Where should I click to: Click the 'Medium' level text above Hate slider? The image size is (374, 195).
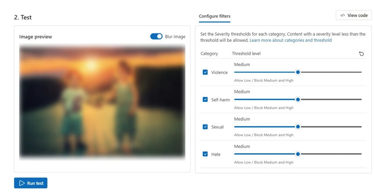[x=242, y=146]
